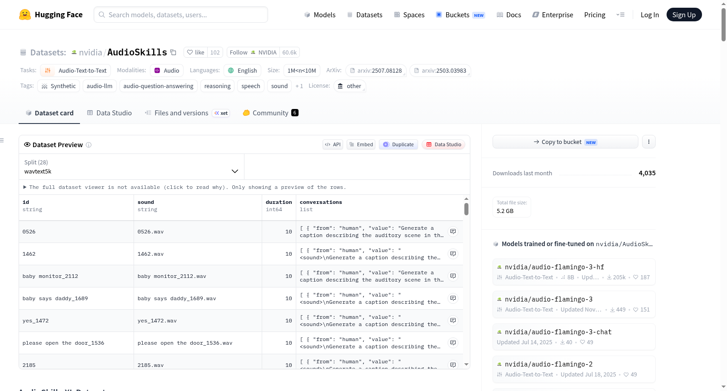This screenshot has height=391, width=727.
Task: Open the Split wavtext5k dropdown
Action: [x=131, y=167]
